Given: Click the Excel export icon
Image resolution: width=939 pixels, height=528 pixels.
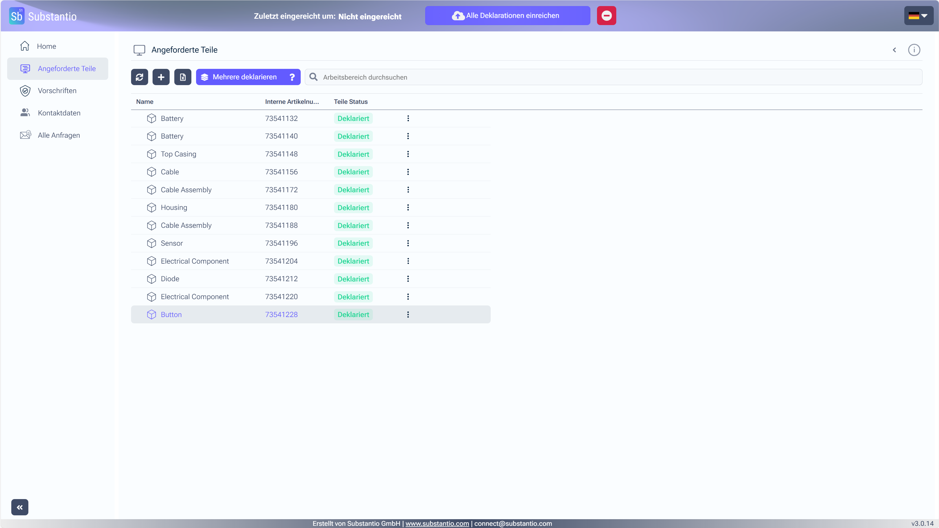Looking at the screenshot, I should click(x=183, y=77).
